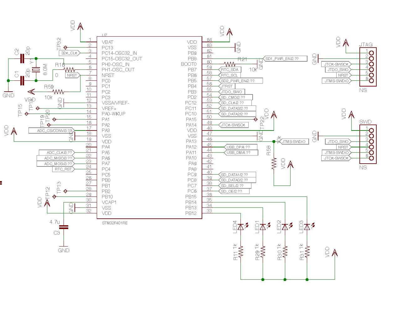This screenshot has height=311, width=397.
Task: Select the RTC_RST net label
Action: tap(64, 169)
